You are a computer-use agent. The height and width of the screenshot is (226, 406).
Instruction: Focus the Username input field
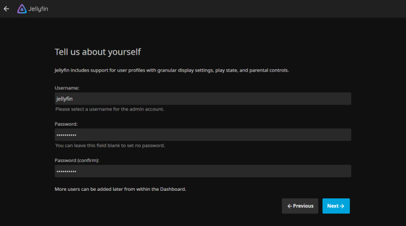[203, 99]
